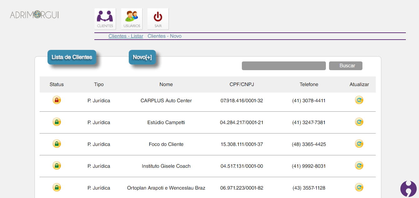Select the name Estúdio Campetti
This screenshot has height=198, width=419.
[x=166, y=123]
